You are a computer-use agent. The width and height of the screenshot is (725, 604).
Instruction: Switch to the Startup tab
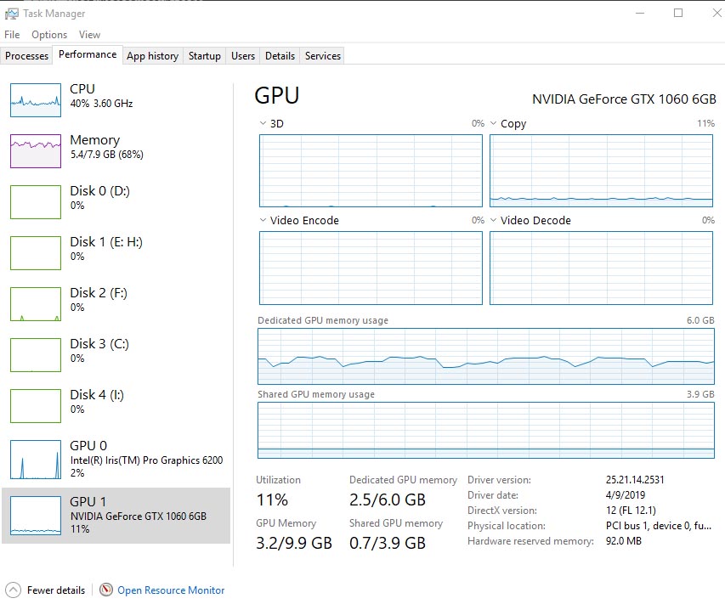click(204, 56)
